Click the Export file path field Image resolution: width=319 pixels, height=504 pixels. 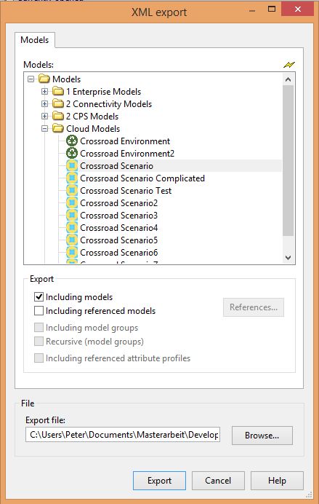tap(123, 435)
